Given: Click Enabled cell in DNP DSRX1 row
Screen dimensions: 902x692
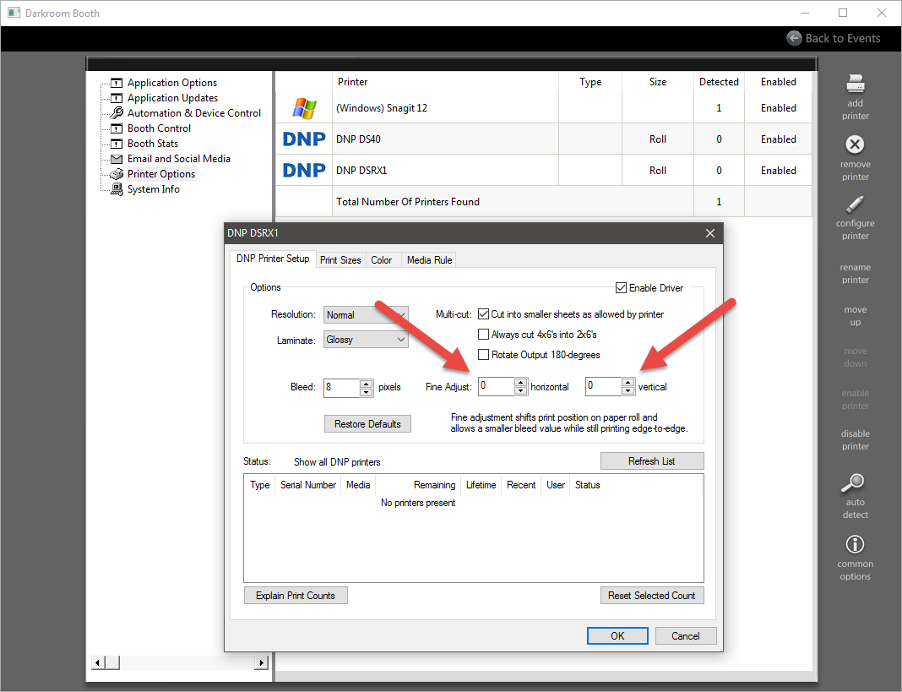Looking at the screenshot, I should 779,171.
